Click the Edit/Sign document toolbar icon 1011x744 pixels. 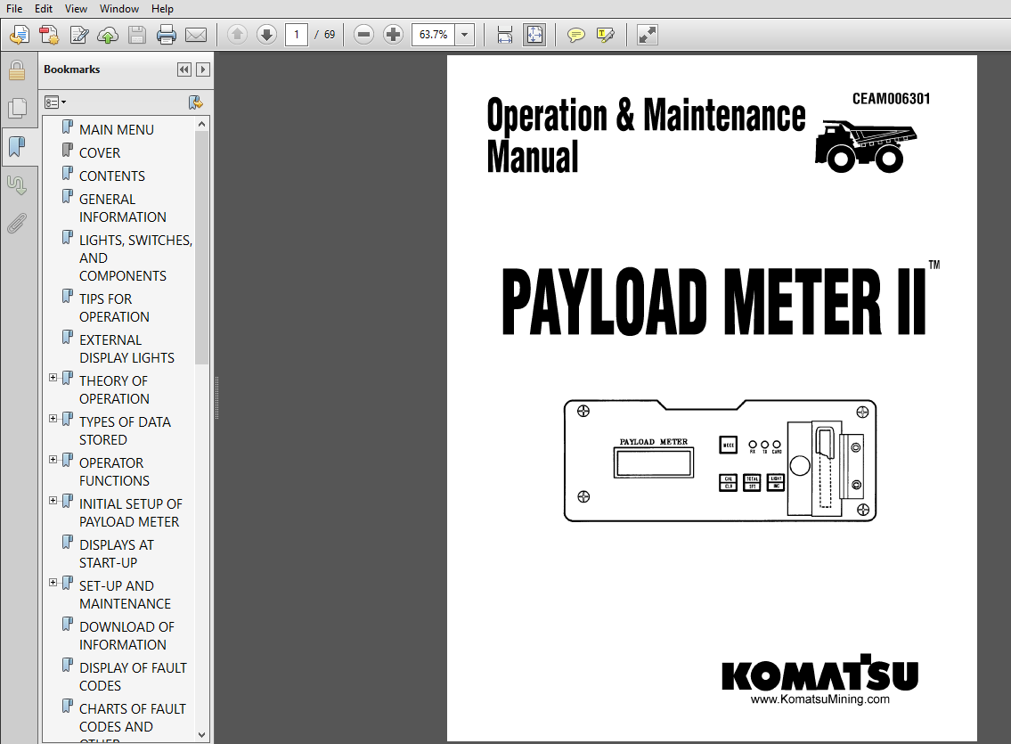coord(78,35)
